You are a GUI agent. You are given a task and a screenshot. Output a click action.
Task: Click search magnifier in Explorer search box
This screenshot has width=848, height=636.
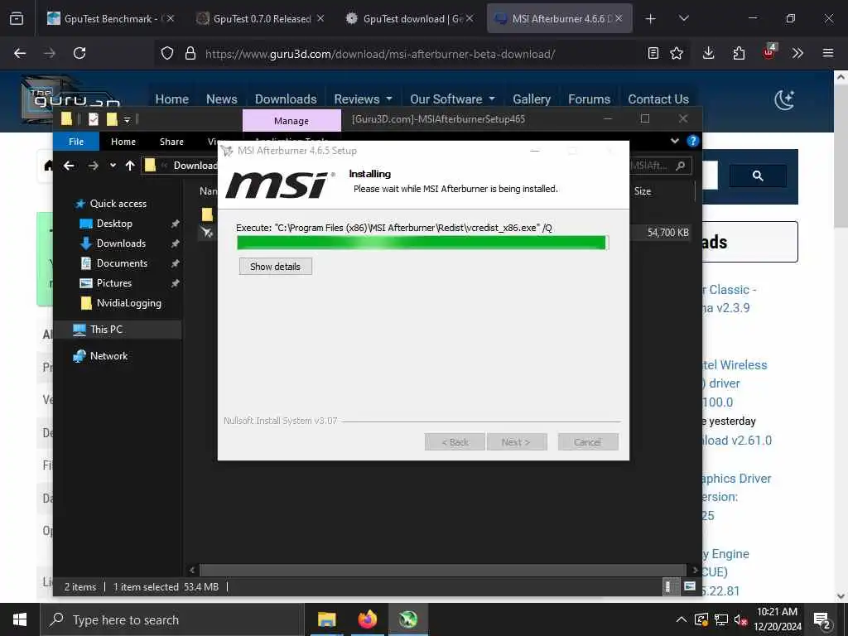[681, 166]
